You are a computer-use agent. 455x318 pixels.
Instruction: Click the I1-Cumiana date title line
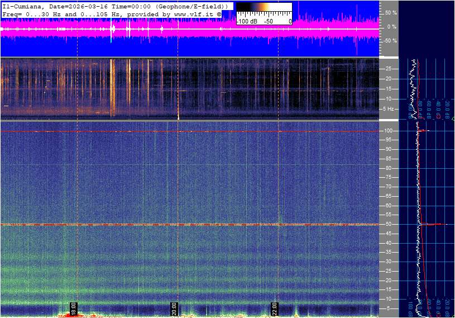tap(114, 6)
